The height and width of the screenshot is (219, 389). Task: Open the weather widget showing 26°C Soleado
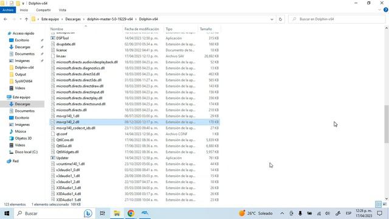click(255, 214)
